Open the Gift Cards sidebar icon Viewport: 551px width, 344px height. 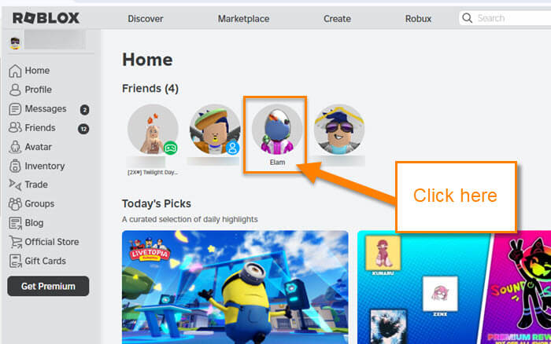[15, 262]
